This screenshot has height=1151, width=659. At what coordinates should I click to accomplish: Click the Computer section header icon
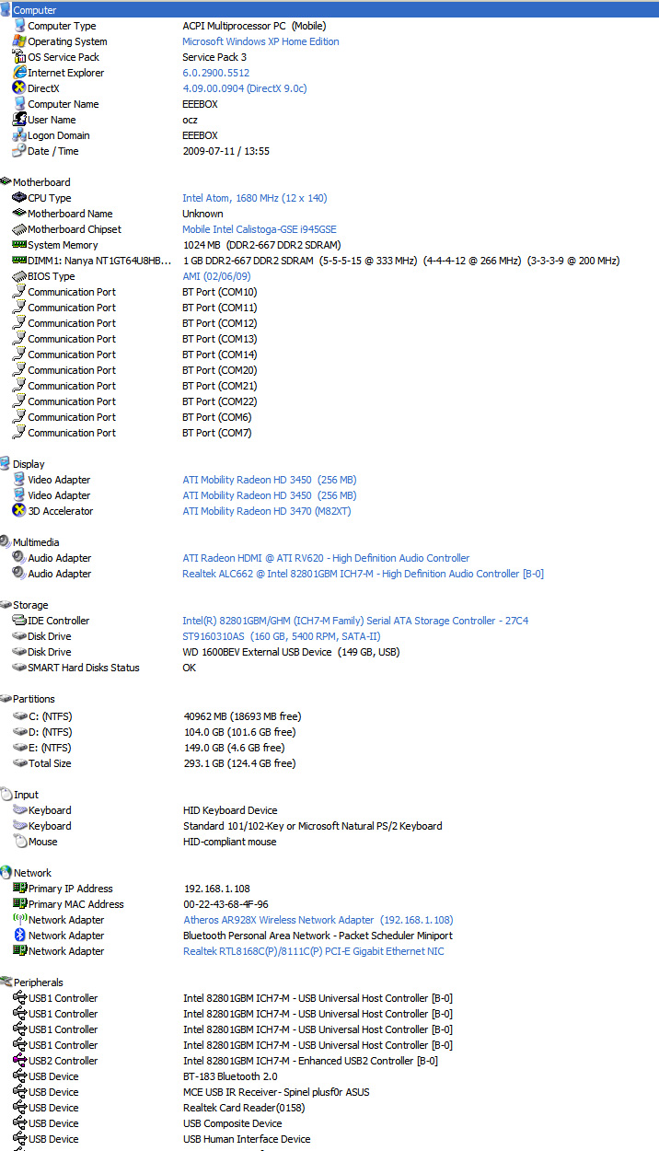click(6, 10)
